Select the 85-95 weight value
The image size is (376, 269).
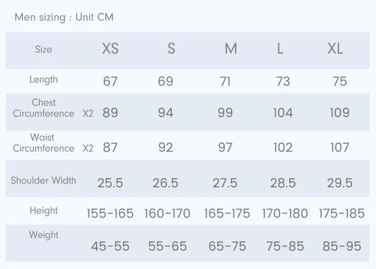pyautogui.click(x=342, y=246)
